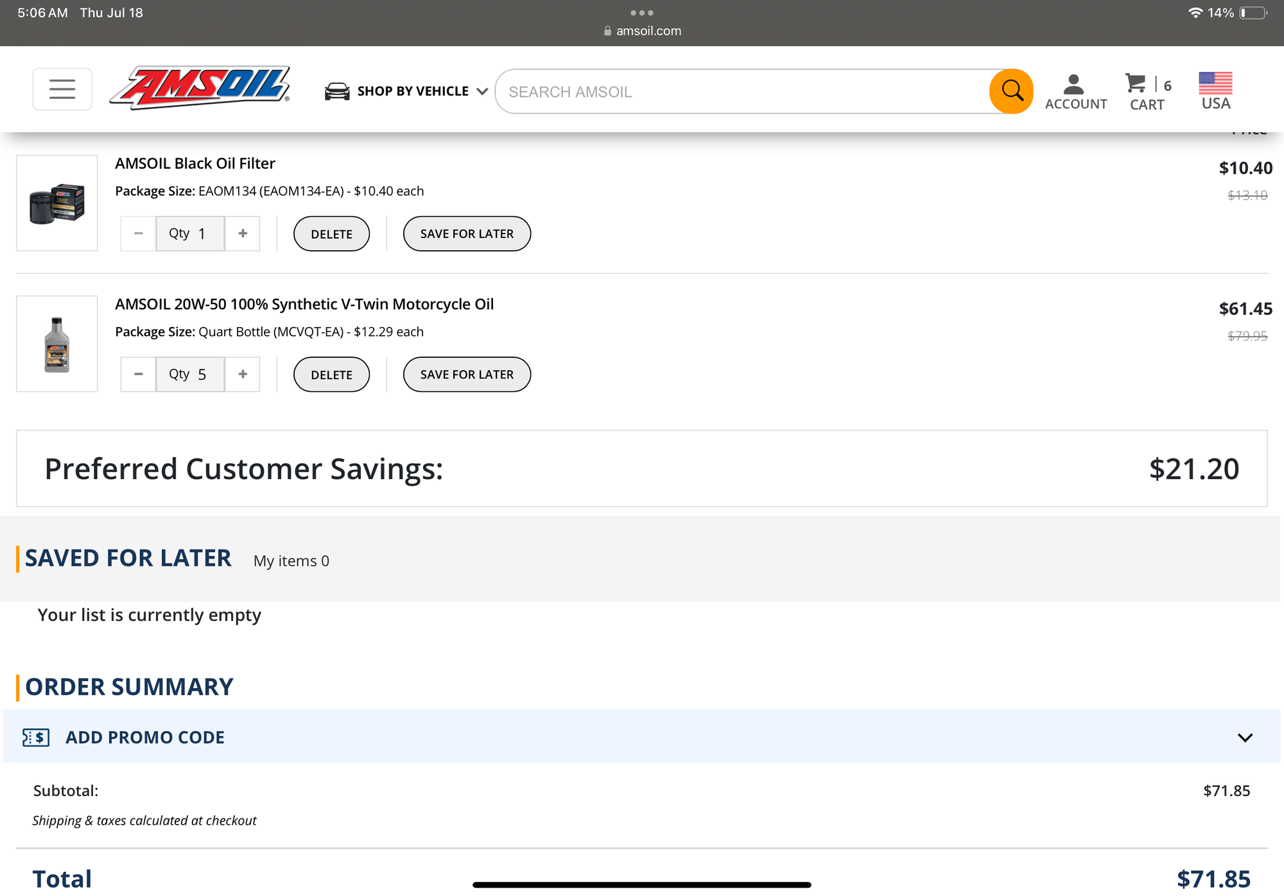Image resolution: width=1284 pixels, height=896 pixels.
Task: Increase oil filter quantity with plus
Action: pos(243,233)
